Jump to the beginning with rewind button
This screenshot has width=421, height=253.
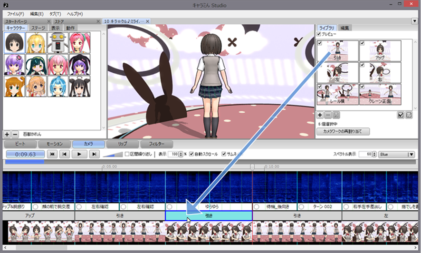52,154
